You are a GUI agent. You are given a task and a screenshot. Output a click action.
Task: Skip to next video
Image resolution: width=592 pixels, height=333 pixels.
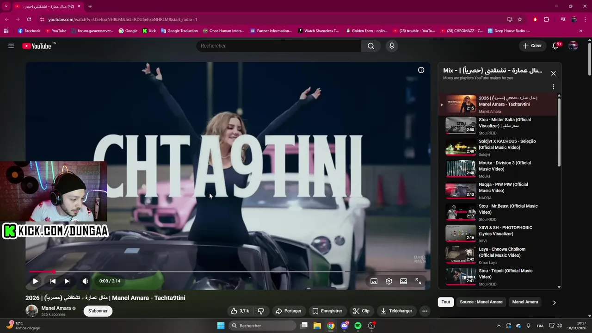click(68, 281)
